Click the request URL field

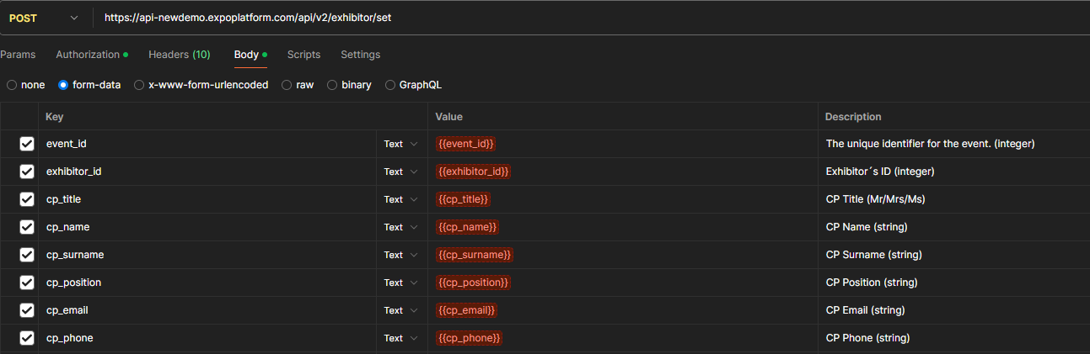(590, 18)
